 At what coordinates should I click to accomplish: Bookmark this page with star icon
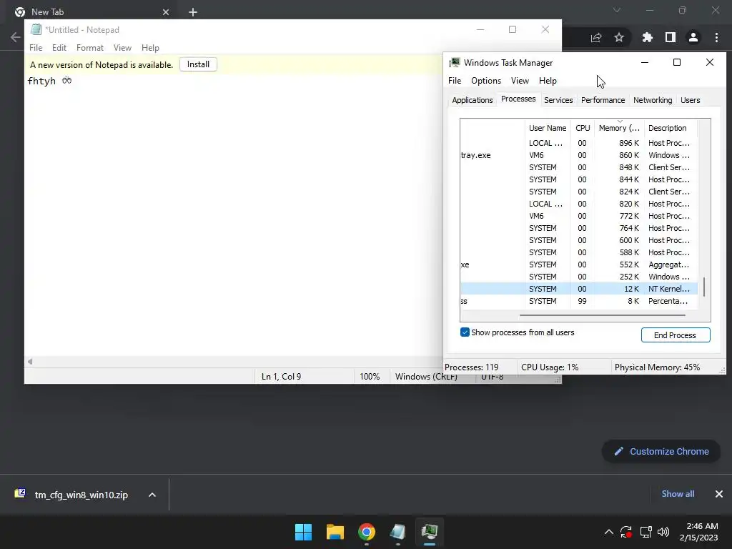pos(619,37)
